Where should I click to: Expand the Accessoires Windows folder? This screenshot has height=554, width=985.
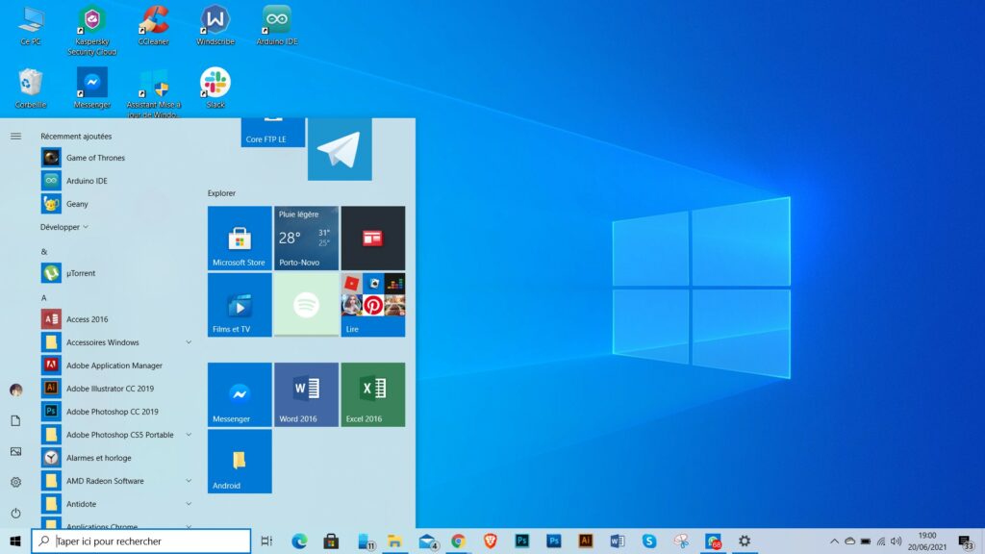click(x=116, y=342)
